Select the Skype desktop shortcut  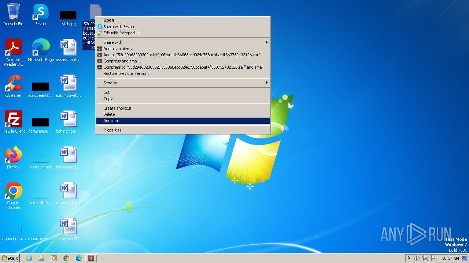coord(41,15)
